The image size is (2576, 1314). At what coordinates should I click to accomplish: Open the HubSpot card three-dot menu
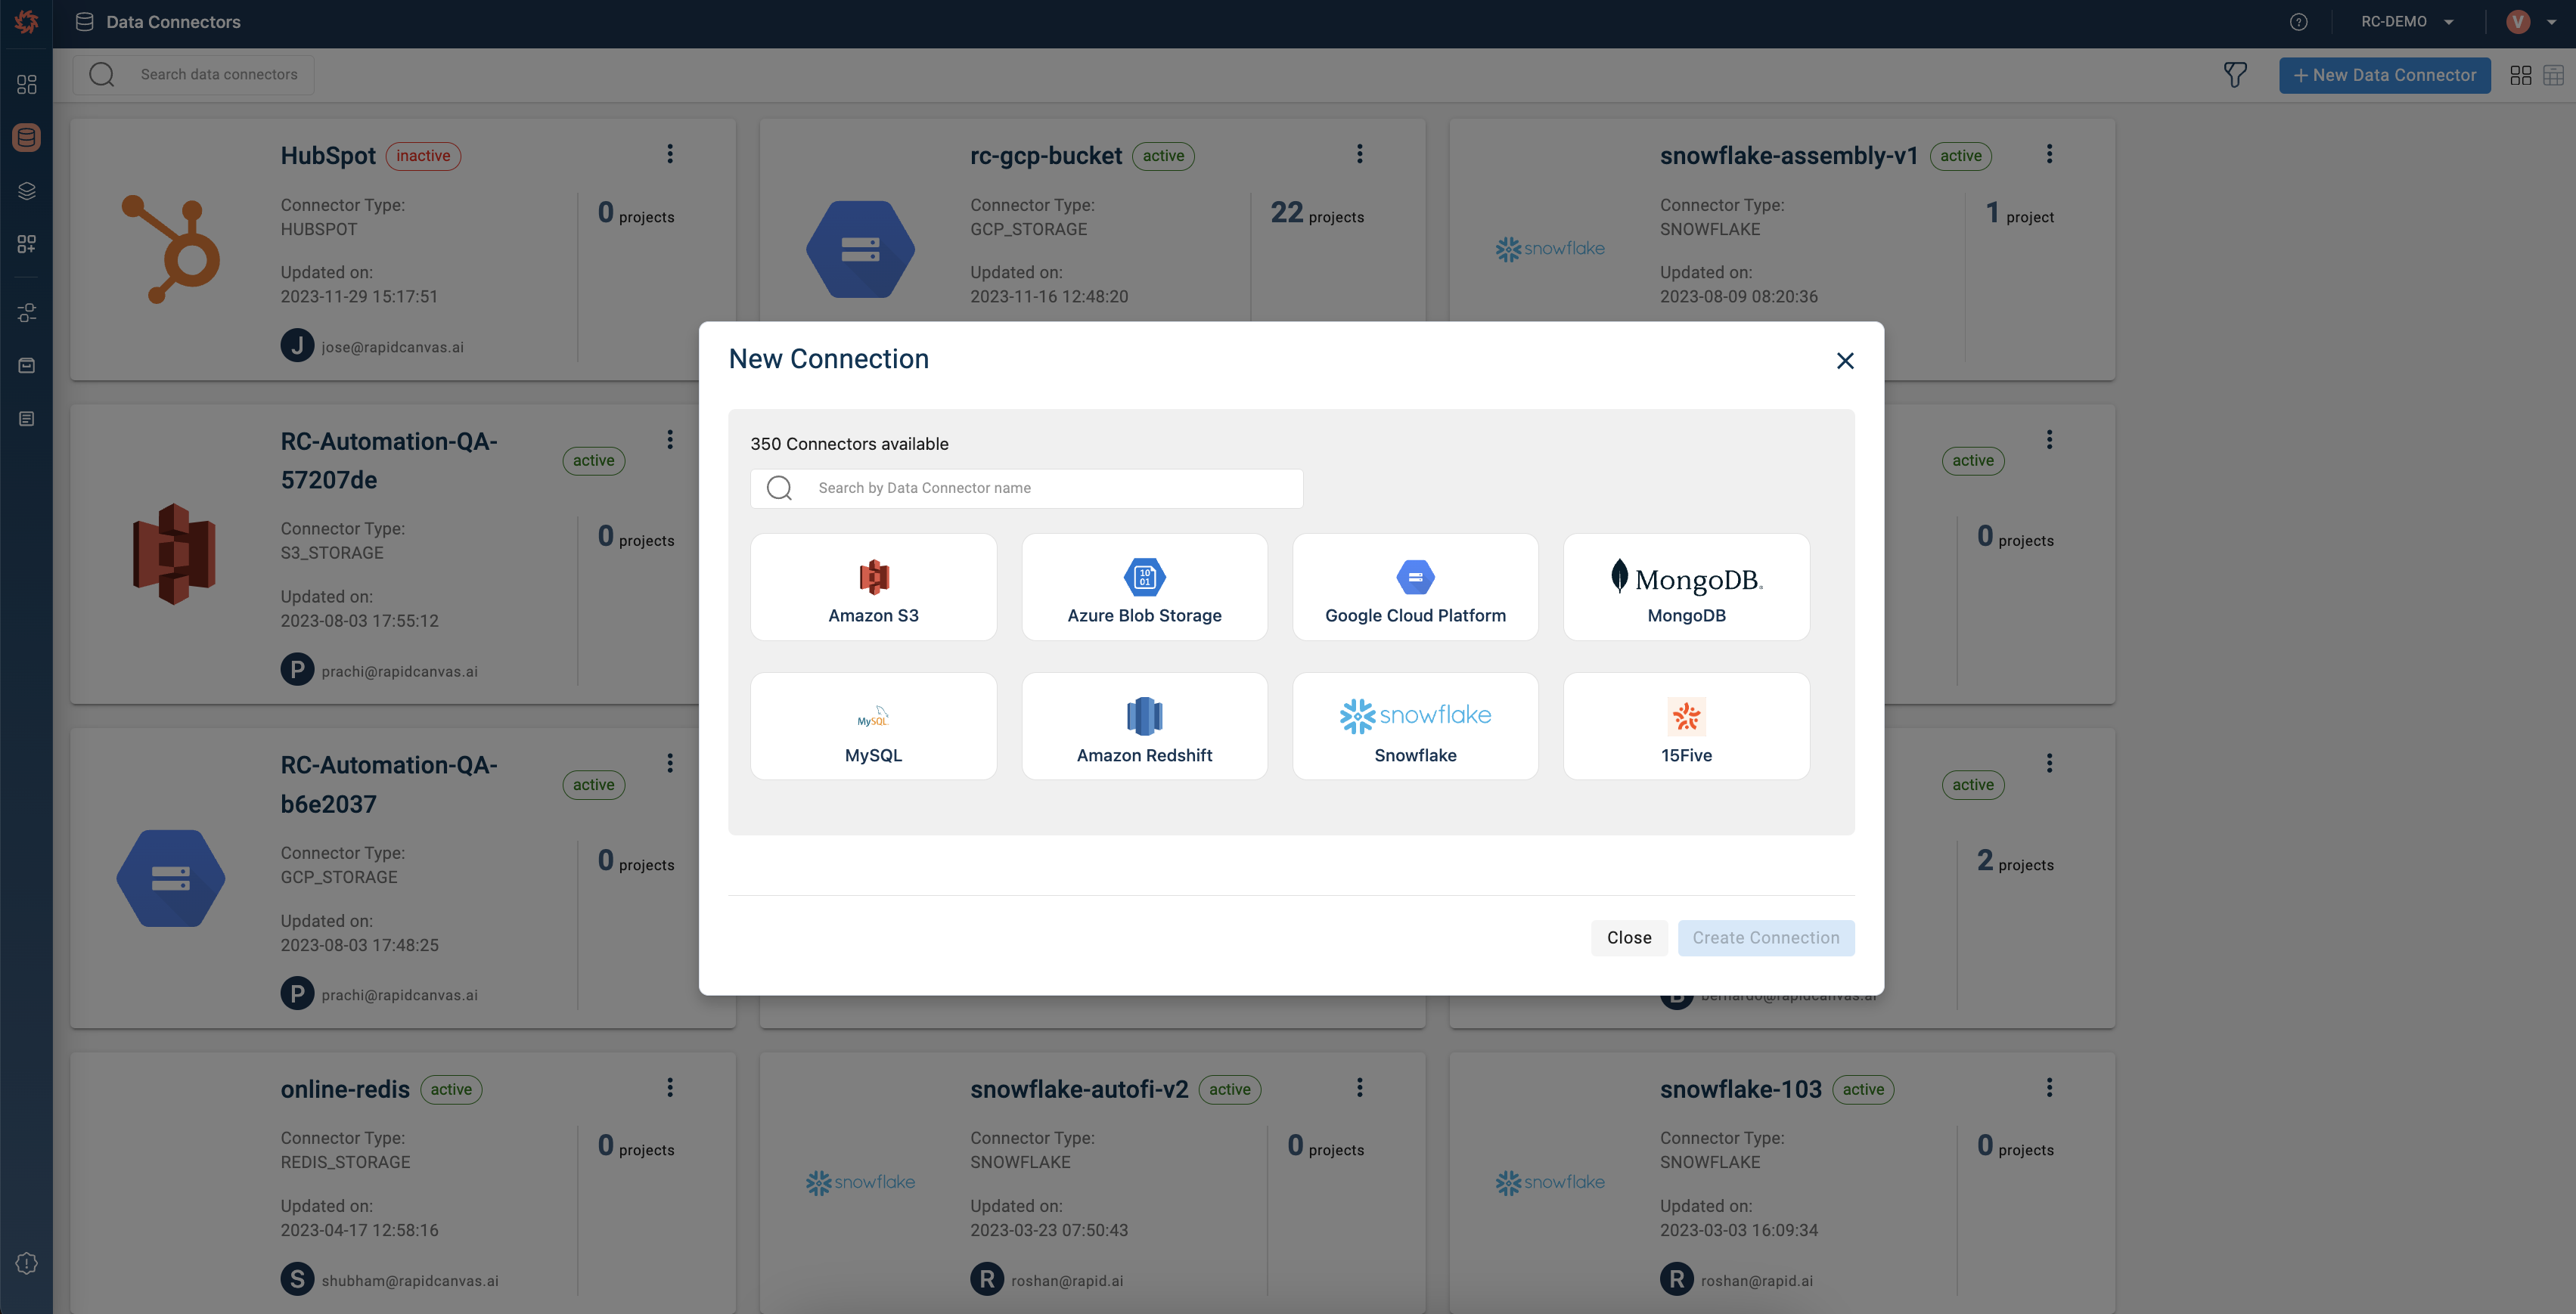pyautogui.click(x=670, y=154)
